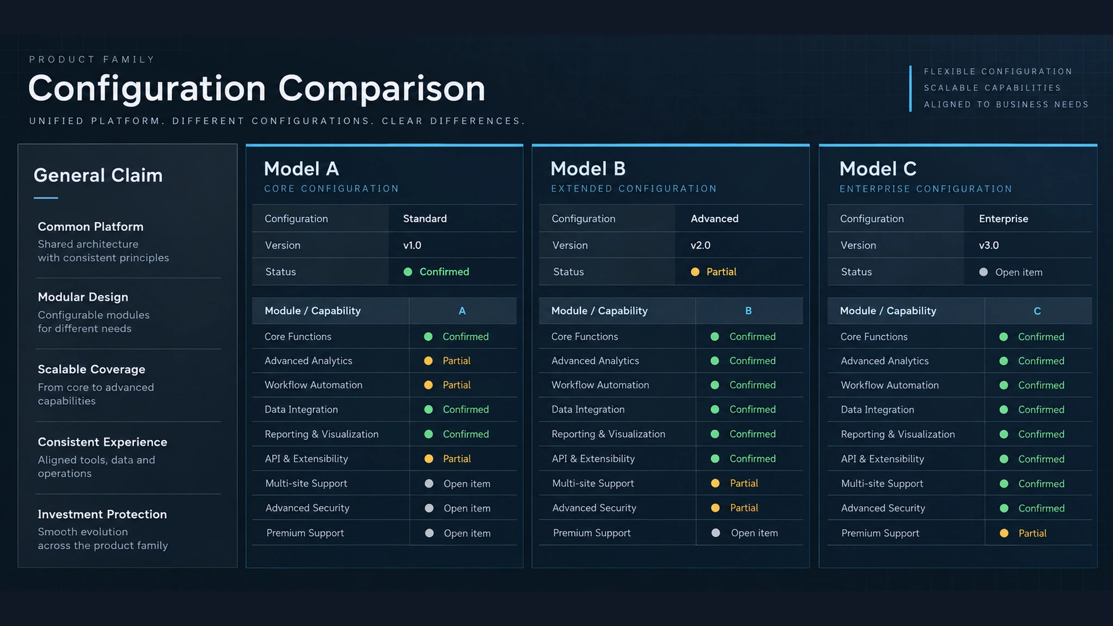Screen dimensions: 1113x626
Task: Click the Model C heading
Action: pyautogui.click(x=878, y=169)
